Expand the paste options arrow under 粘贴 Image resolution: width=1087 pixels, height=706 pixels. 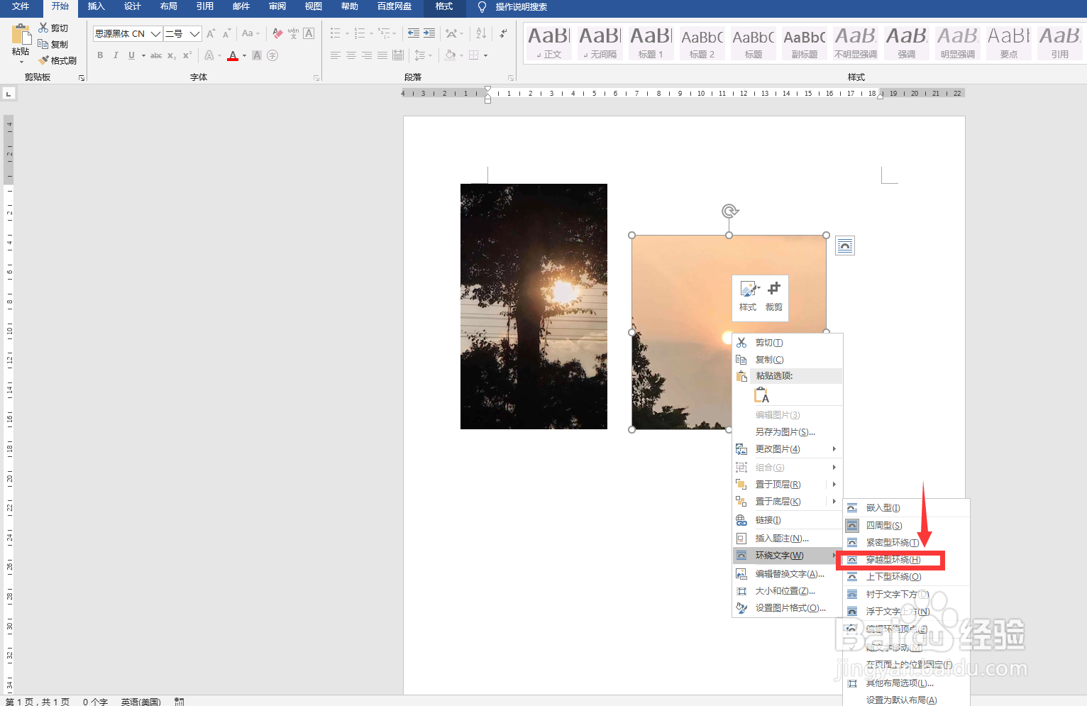click(x=21, y=62)
